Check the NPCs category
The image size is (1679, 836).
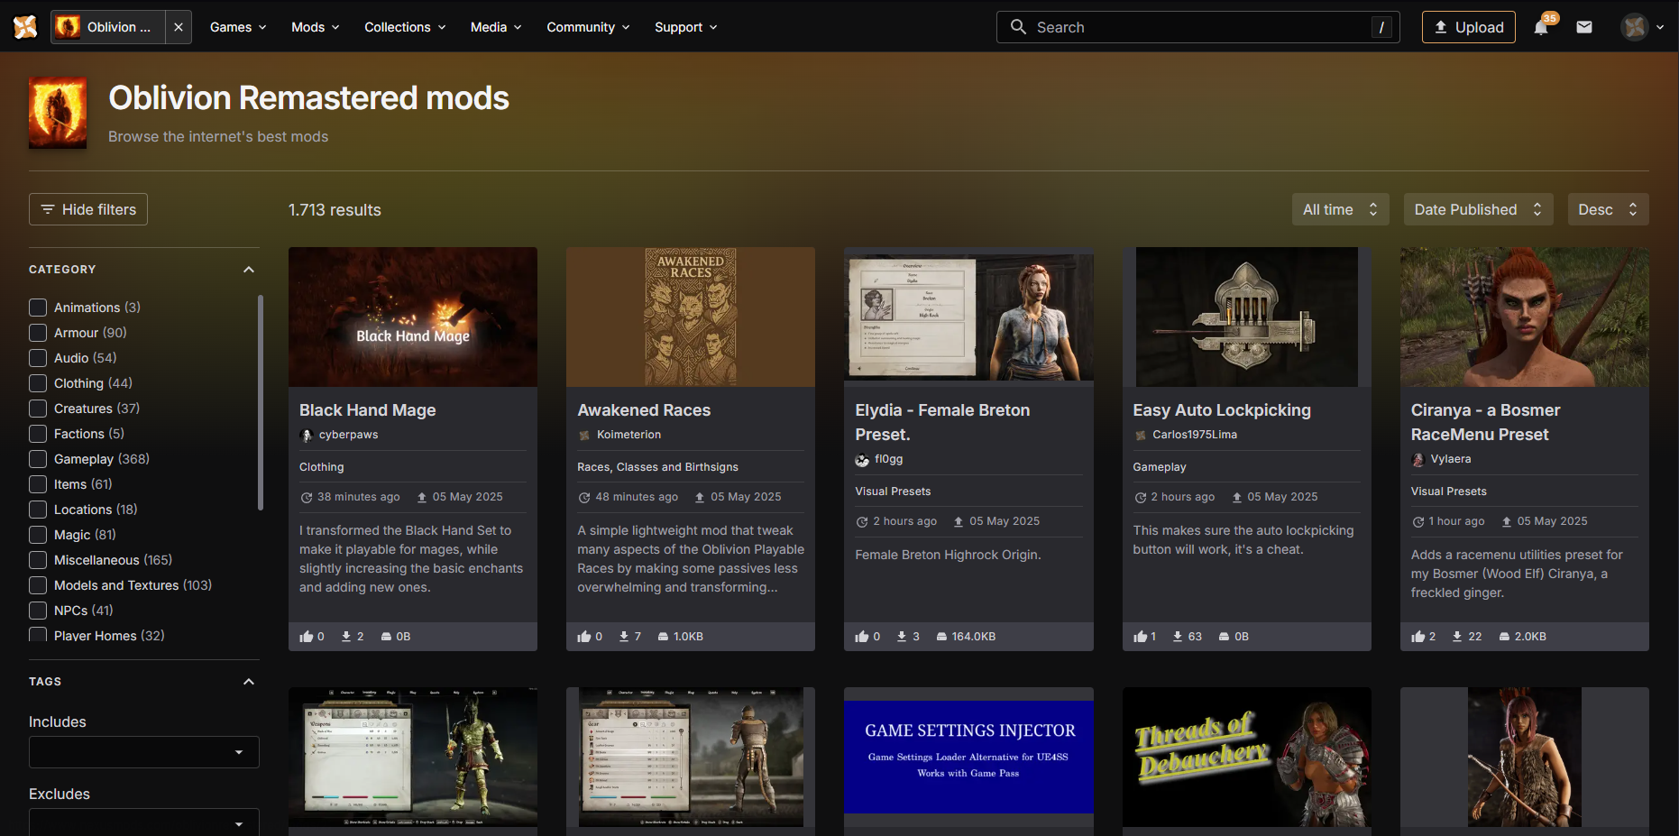[x=38, y=611]
